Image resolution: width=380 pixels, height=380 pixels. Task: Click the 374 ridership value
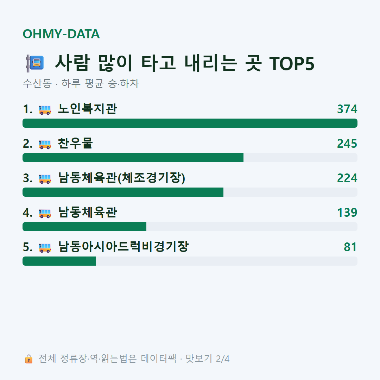347,109
